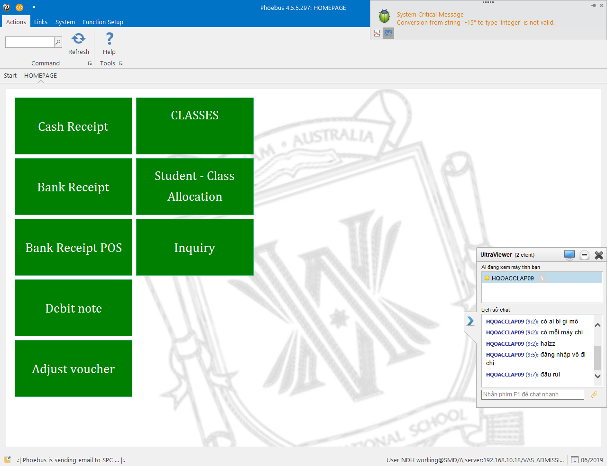The image size is (607, 466).
Task: Click the chat history scrollbar thumb
Action: click(x=598, y=358)
